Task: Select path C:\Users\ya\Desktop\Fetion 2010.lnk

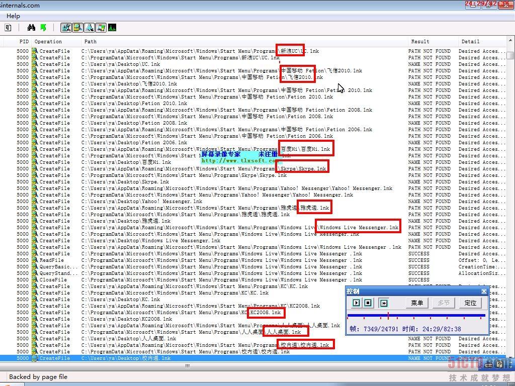Action: pos(134,104)
